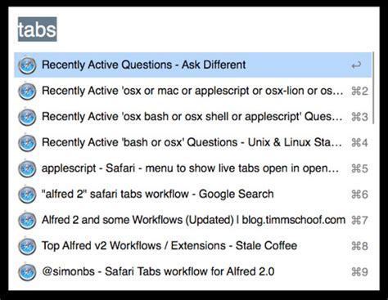Choose the 'osx bash or osx shell' questions result
Viewport: 388px width, 300px height.
192,117
